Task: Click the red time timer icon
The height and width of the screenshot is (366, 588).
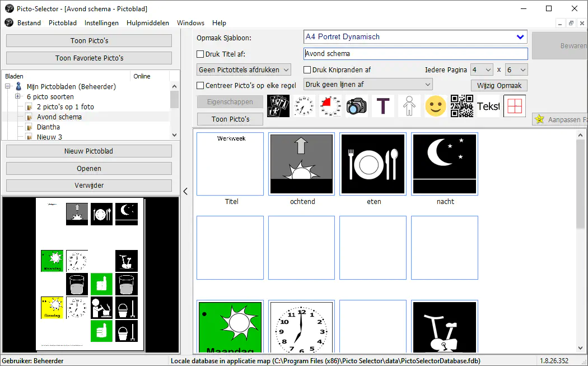Action: click(x=330, y=106)
